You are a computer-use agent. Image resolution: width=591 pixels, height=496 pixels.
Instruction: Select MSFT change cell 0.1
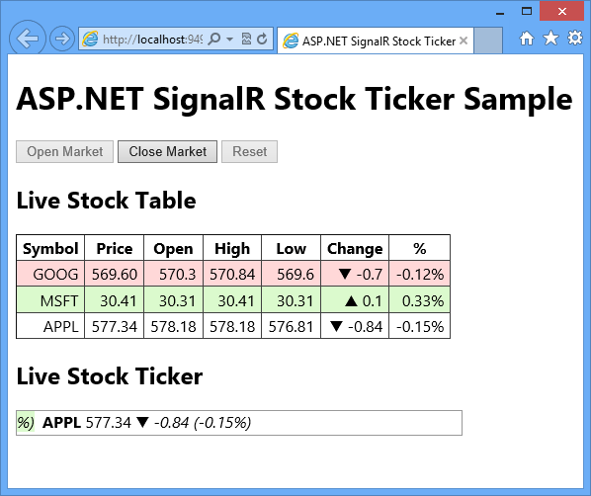(355, 300)
